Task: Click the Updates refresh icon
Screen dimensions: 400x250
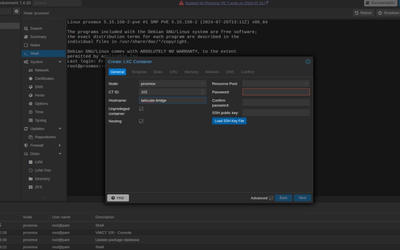Action: tap(26, 129)
